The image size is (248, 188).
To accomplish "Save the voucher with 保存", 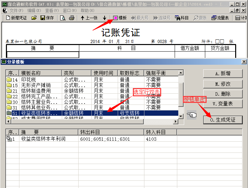I will (47, 18).
